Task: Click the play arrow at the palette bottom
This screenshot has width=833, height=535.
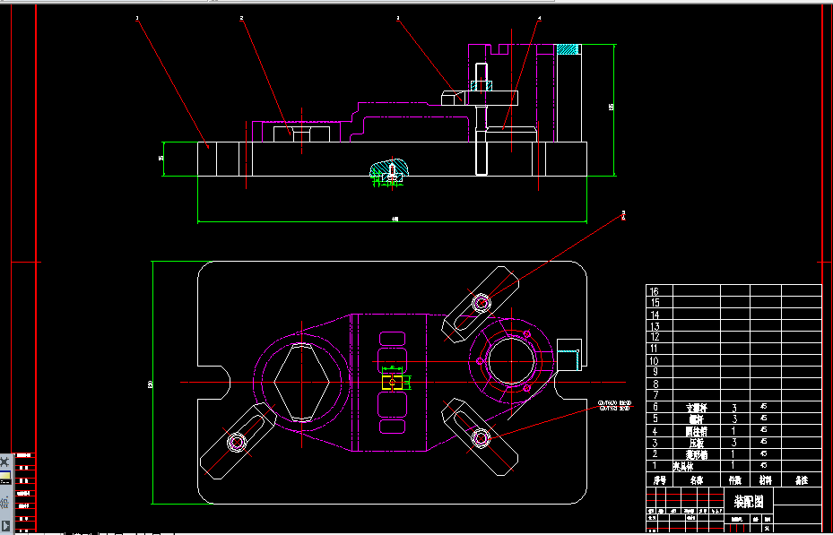Action: pyautogui.click(x=5, y=525)
